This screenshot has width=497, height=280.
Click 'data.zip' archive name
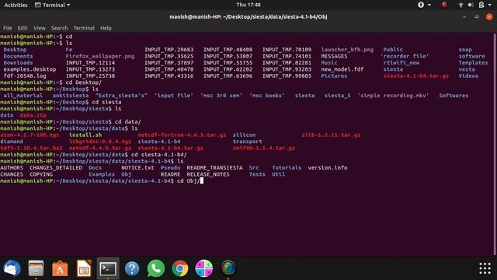[33, 115]
